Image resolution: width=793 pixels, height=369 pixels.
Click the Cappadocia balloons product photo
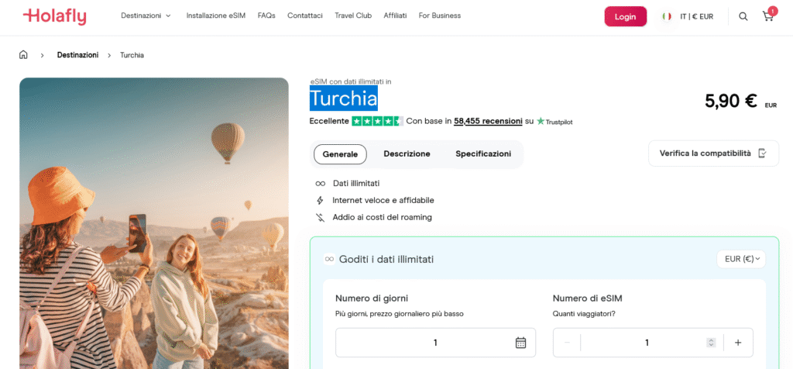[x=154, y=223]
